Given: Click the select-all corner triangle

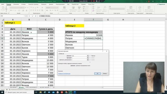Looking at the screenshot, I should pyautogui.click(x=3, y=20).
